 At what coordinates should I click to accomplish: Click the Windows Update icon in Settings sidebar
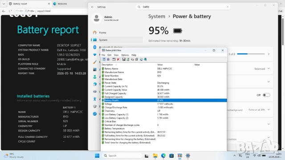(x=95, y=114)
